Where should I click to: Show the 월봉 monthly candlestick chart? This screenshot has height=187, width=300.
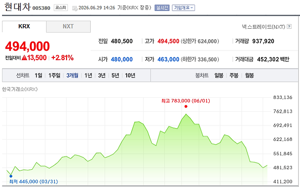249,75
